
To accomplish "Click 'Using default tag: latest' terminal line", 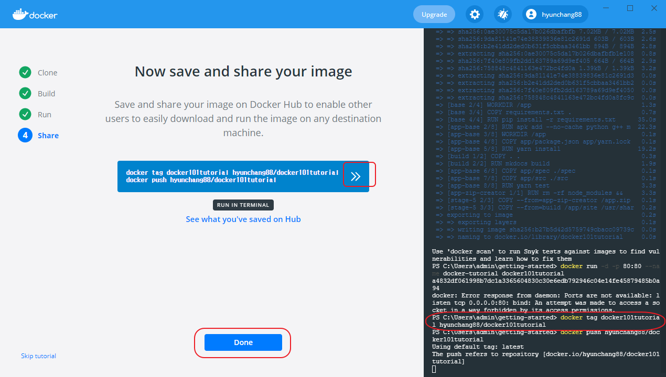I will point(478,347).
